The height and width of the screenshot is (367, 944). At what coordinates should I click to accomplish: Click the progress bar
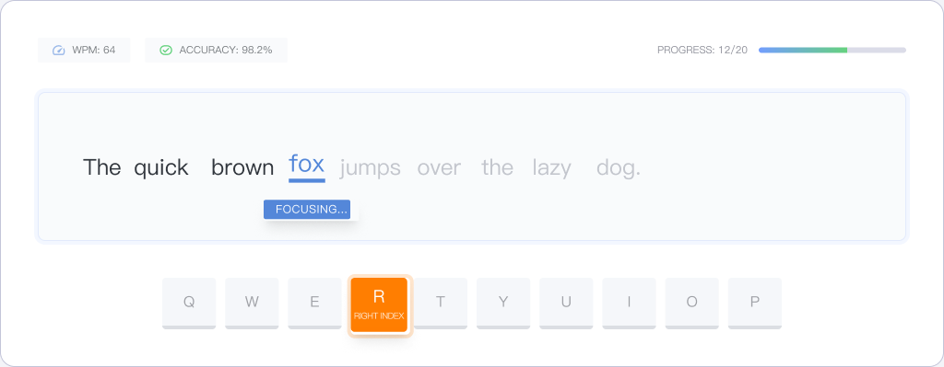pos(832,51)
